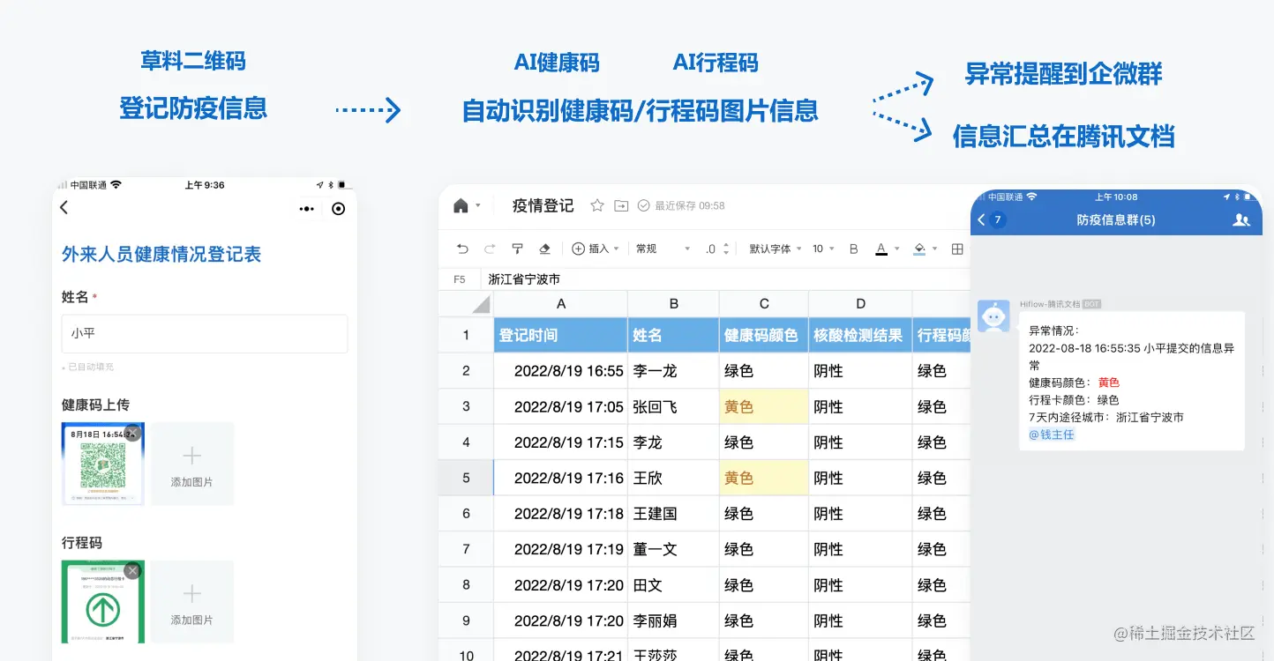
Task: Expand the font color picker arrow
Action: point(896,249)
